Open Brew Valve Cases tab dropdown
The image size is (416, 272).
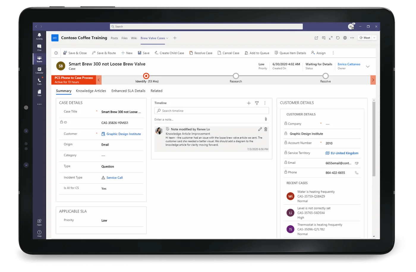pyautogui.click(x=167, y=38)
